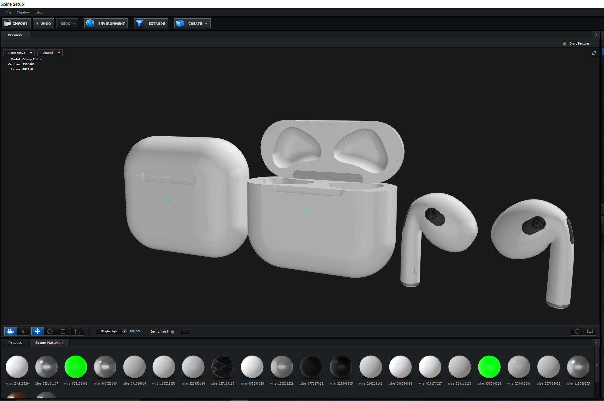This screenshot has height=401, width=604.
Task: Choose the scale transform tool
Action: [x=63, y=331]
